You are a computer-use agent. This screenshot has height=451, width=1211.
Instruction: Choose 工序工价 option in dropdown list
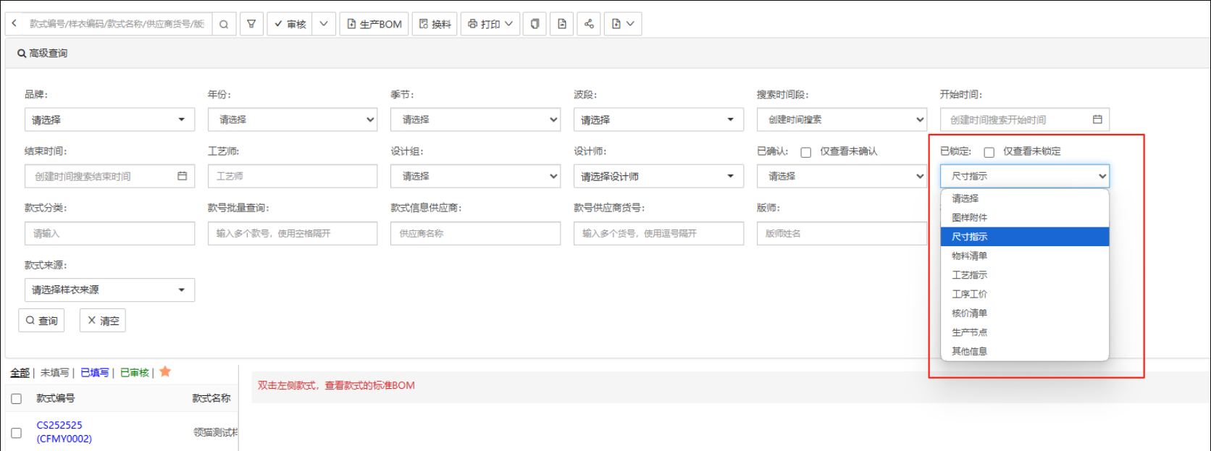(x=969, y=294)
